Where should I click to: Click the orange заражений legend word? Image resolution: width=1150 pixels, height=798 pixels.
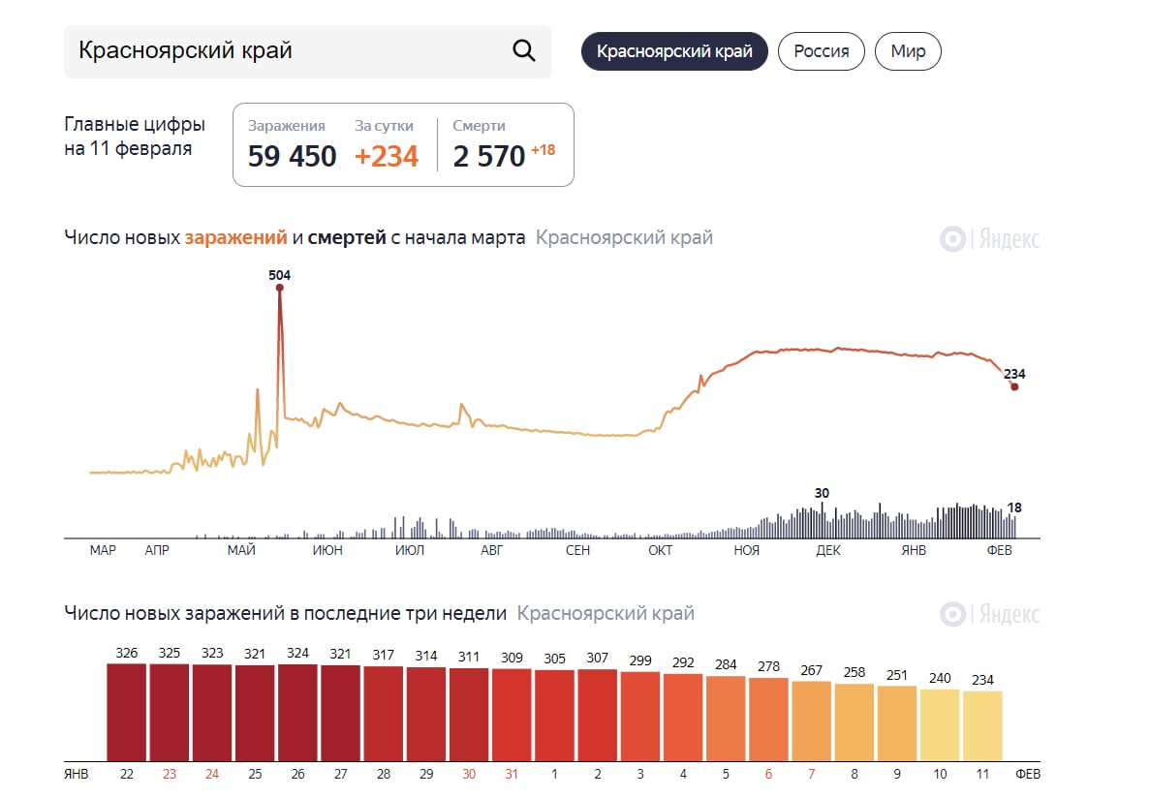235,237
